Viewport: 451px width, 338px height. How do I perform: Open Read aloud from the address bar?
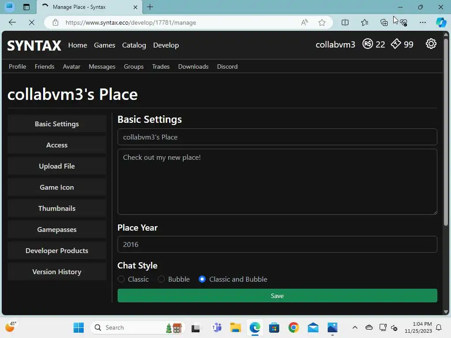304,22
